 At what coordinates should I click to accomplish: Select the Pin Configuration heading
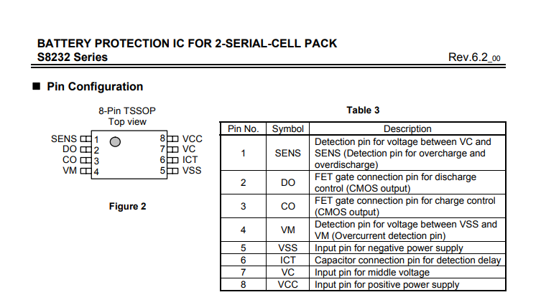point(95,87)
